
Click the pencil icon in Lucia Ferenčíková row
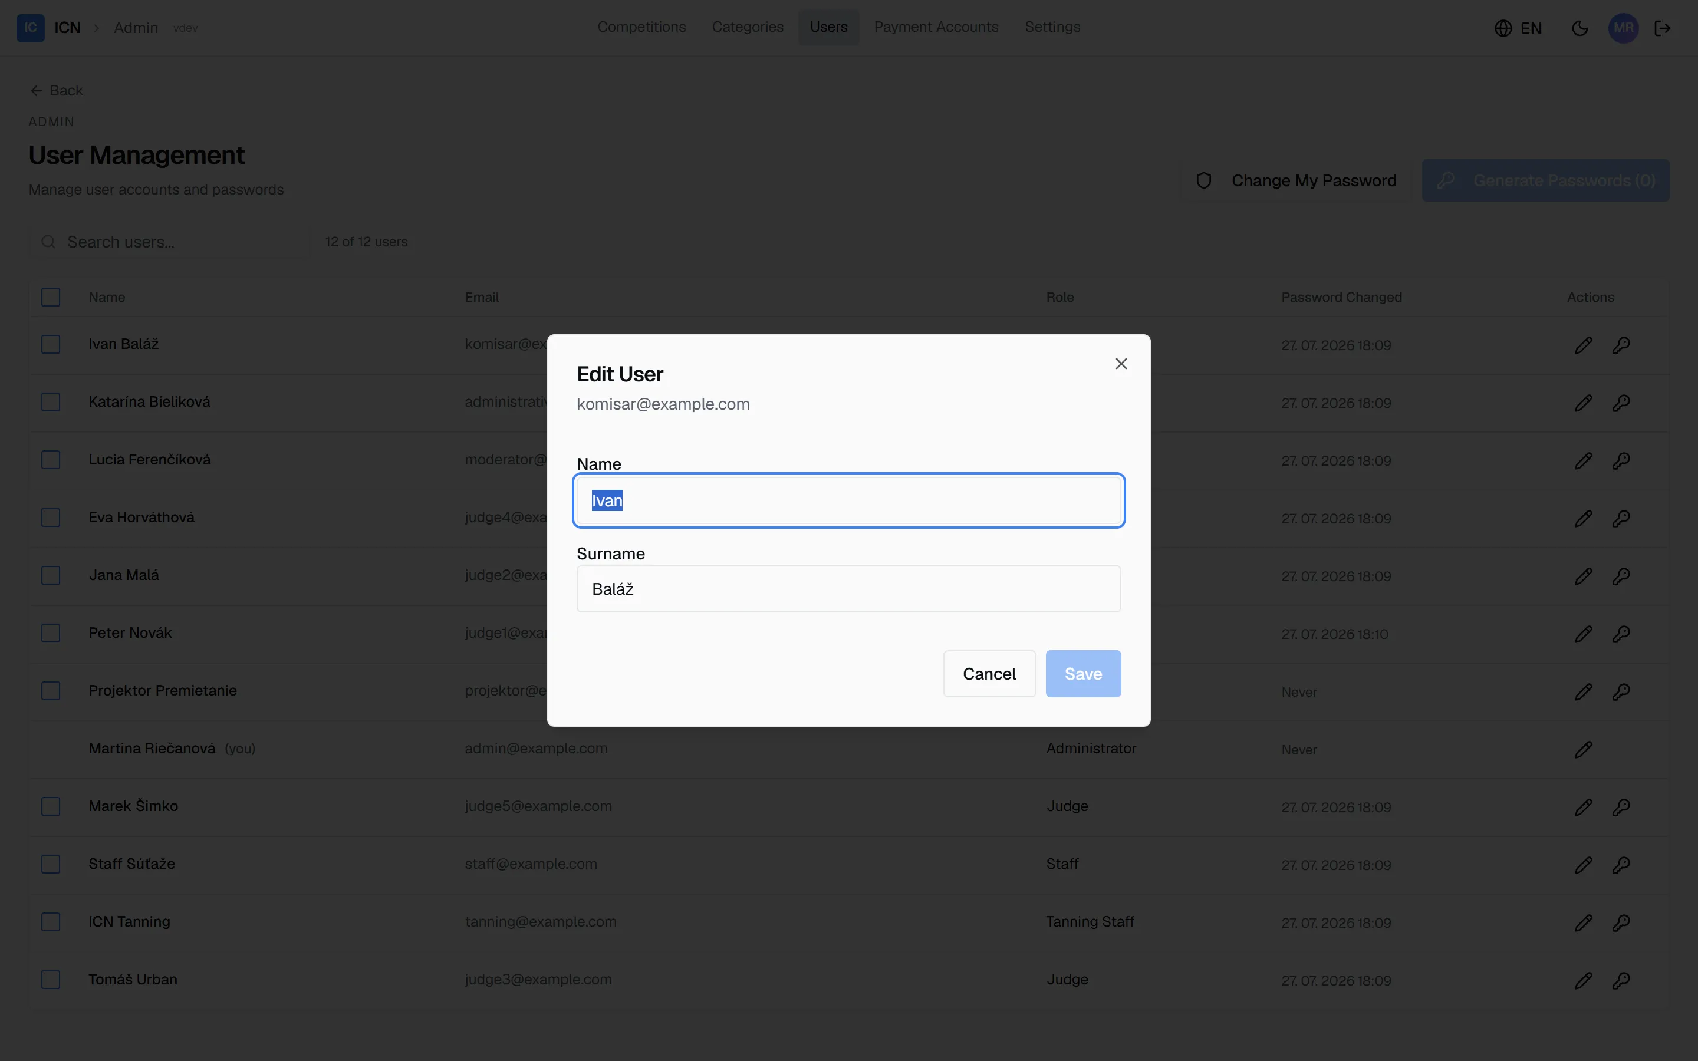coord(1583,461)
